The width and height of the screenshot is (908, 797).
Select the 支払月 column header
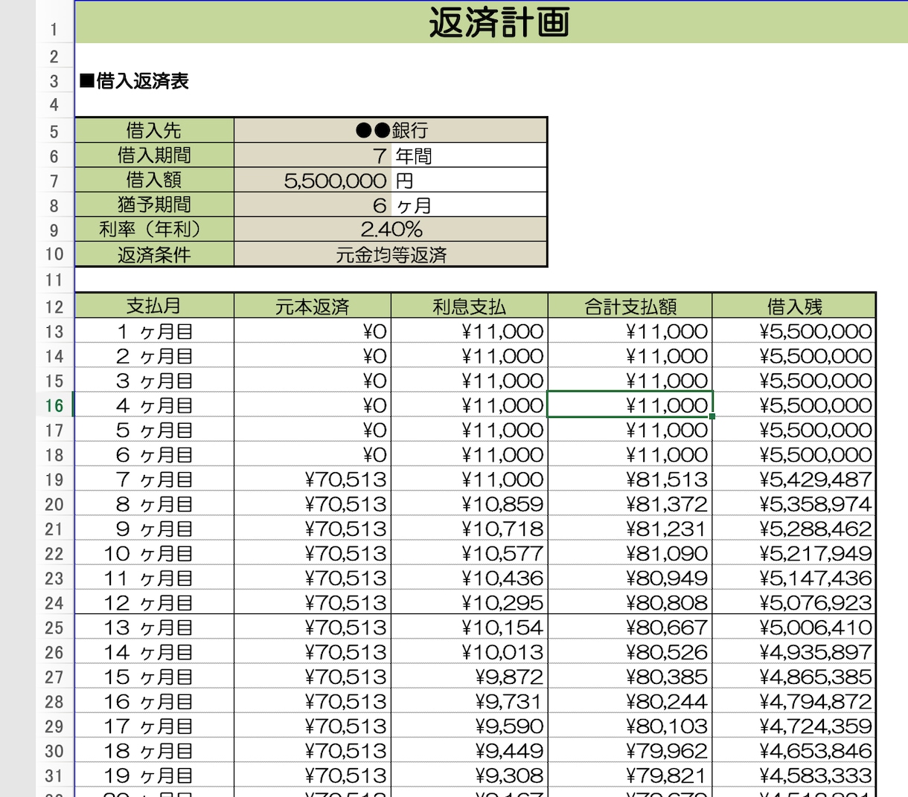(154, 306)
